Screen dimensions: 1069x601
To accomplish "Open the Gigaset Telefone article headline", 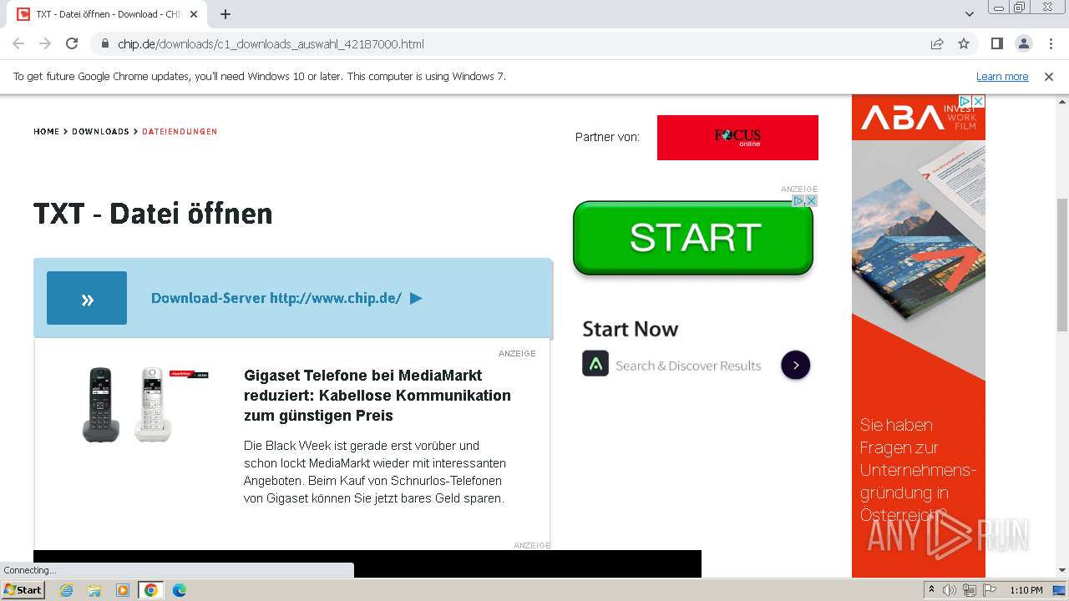I will 377,396.
